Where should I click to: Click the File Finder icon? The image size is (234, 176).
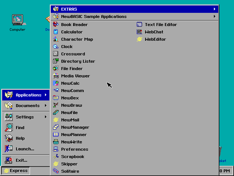click(56, 69)
